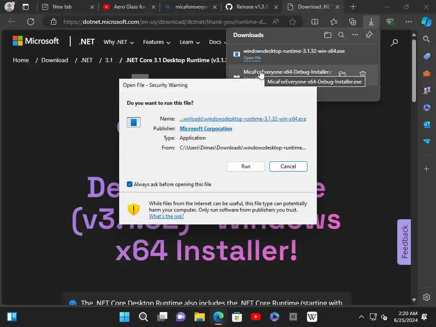
Task: Reload the page with the refresh icon
Action: (x=31, y=22)
